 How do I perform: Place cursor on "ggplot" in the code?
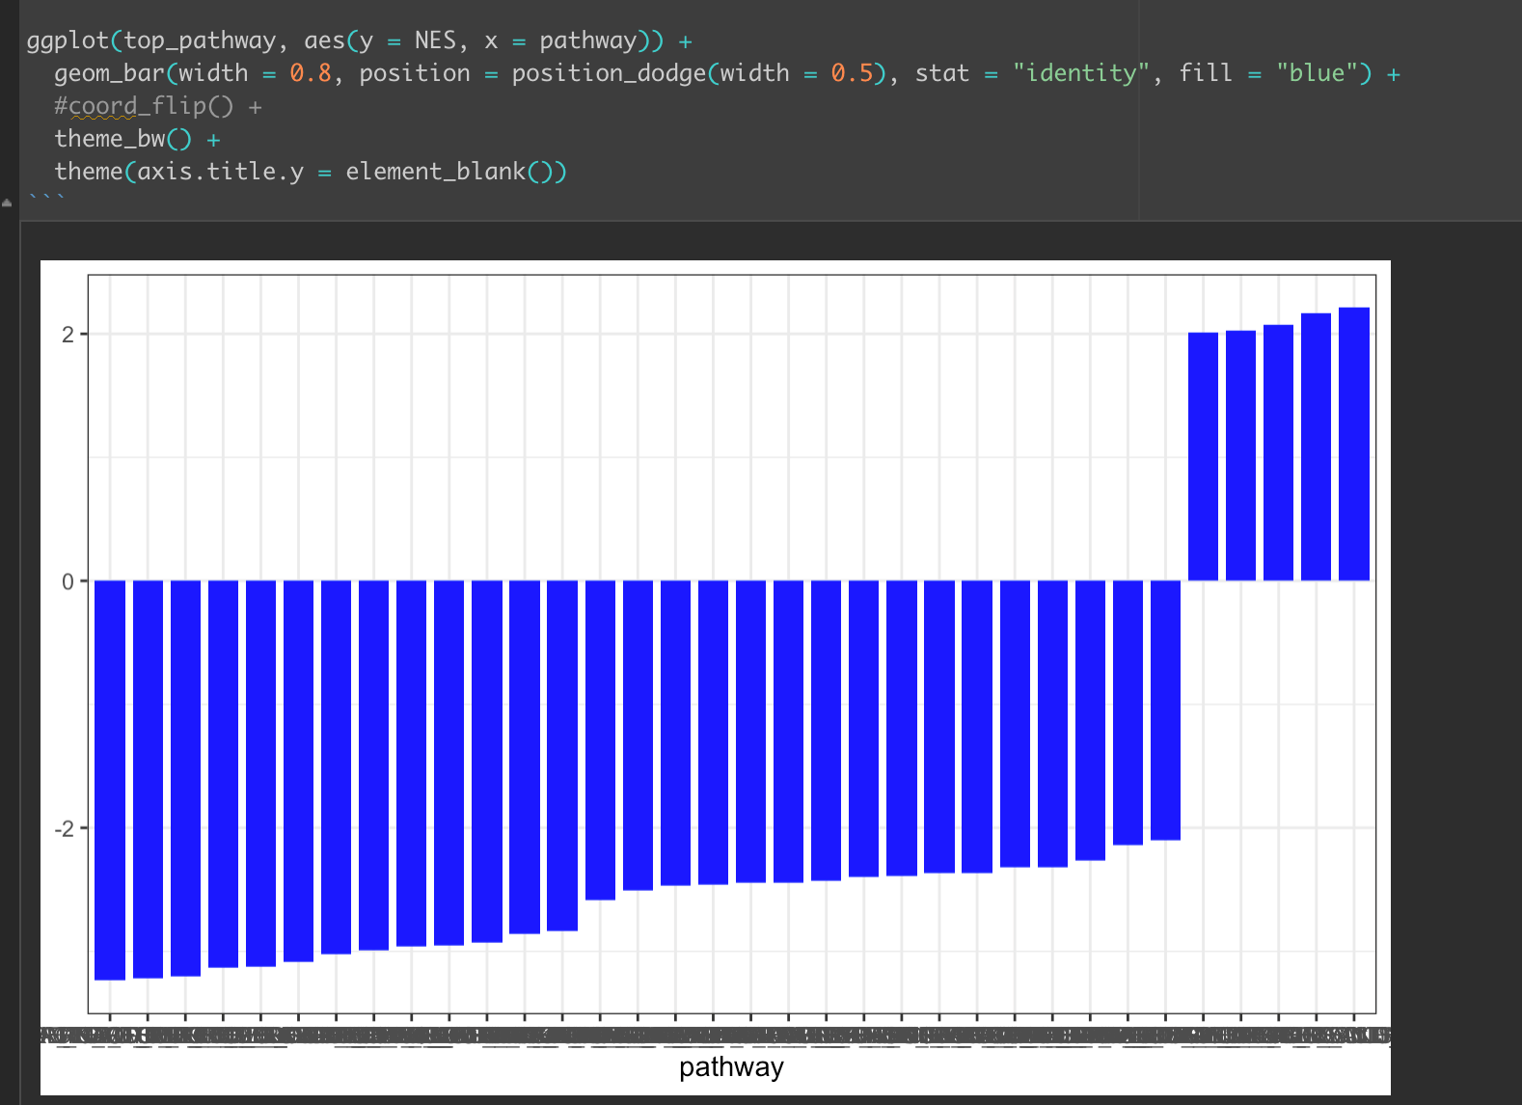pos(68,40)
